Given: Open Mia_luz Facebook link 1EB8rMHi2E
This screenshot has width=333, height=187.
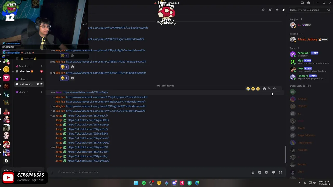Looking at the screenshot, I should coord(106,62).
